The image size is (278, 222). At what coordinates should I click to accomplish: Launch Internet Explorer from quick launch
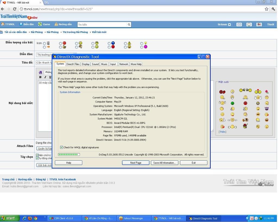24,218
